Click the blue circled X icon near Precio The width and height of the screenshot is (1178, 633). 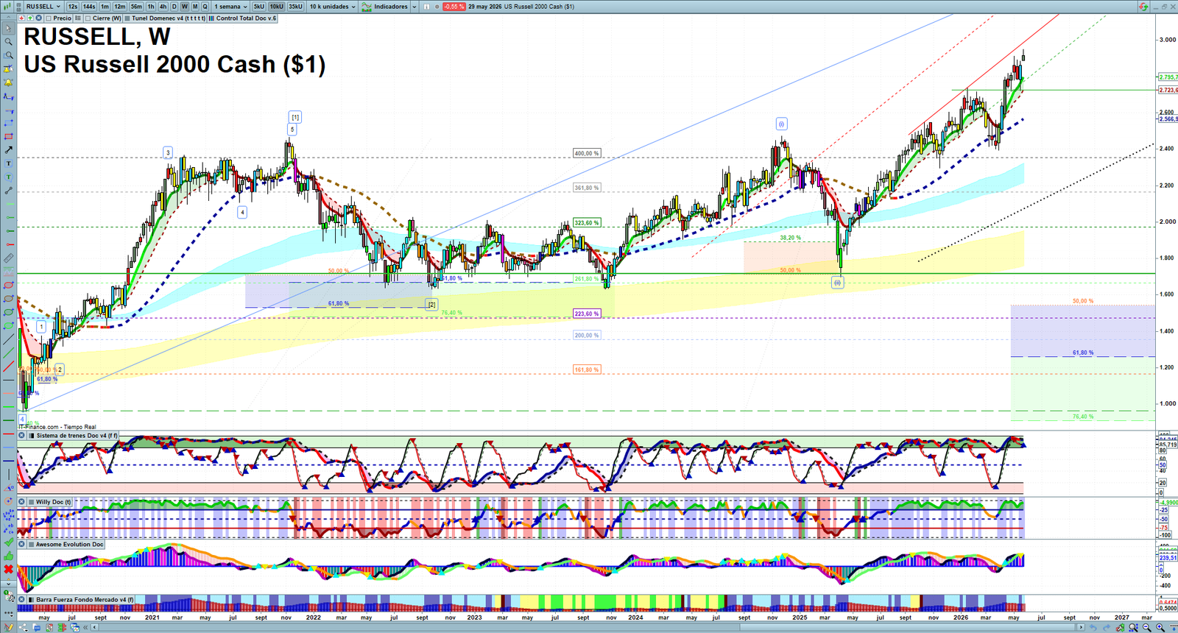[38, 18]
